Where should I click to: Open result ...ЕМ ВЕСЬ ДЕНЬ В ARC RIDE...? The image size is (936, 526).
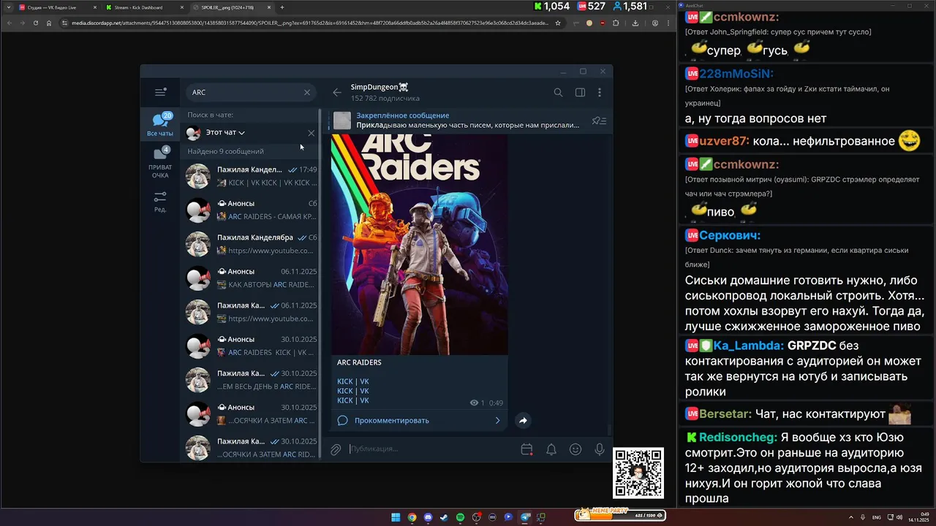(250, 380)
